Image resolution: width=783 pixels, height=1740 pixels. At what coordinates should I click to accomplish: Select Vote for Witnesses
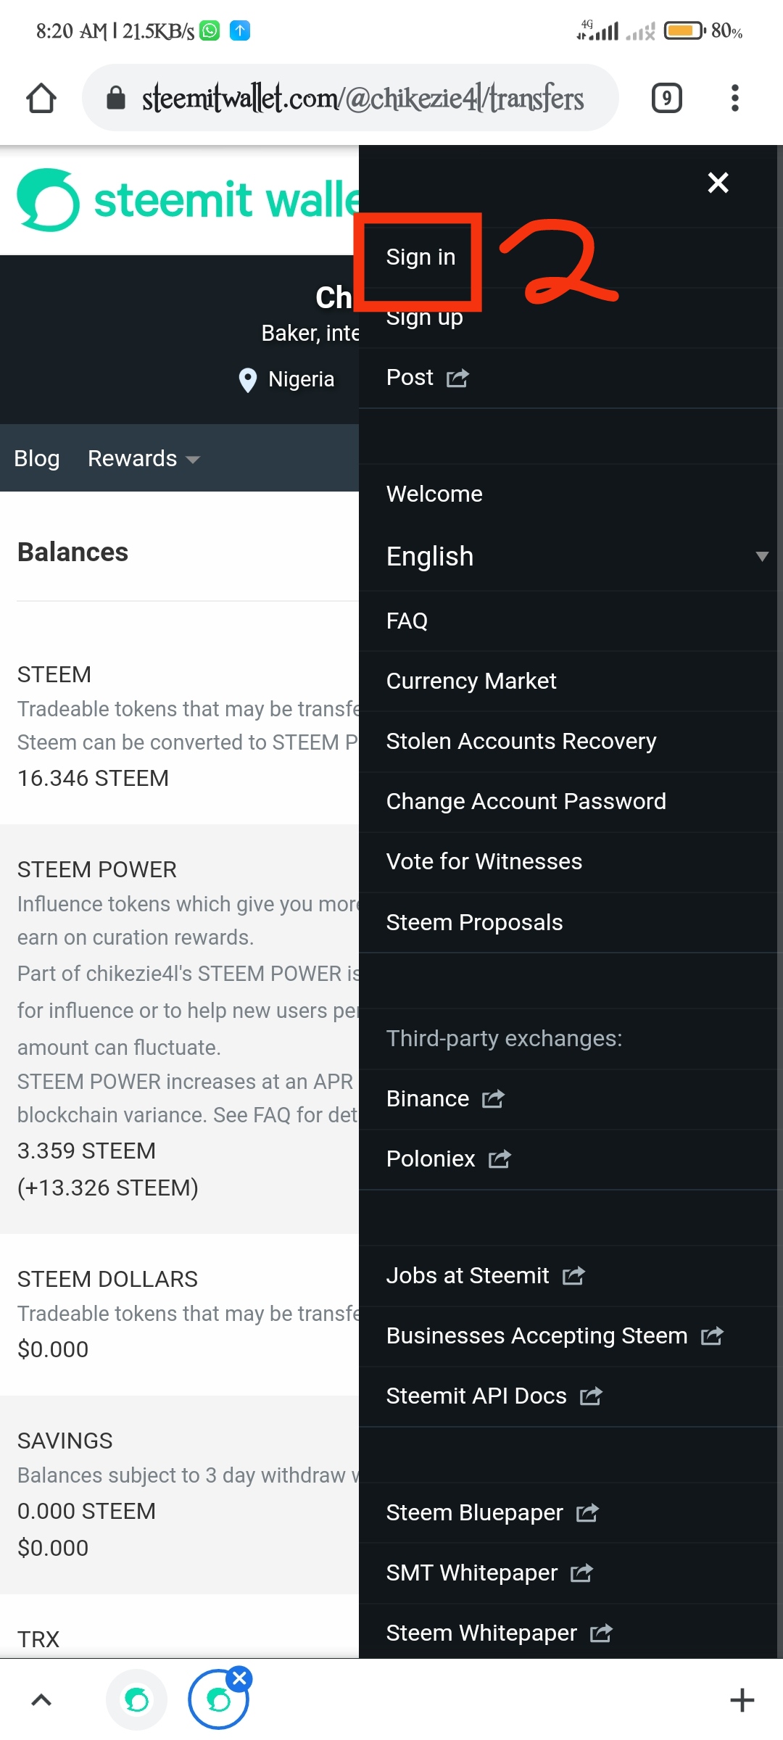pyautogui.click(x=484, y=861)
